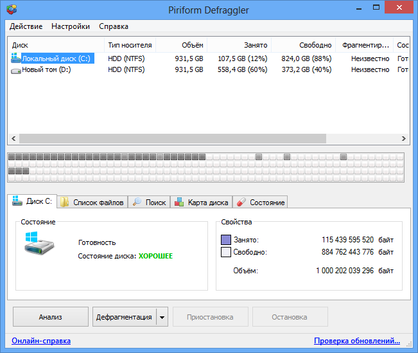Click the colored blocks icon on Карта диска tab
418x353 pixels.
click(x=179, y=202)
